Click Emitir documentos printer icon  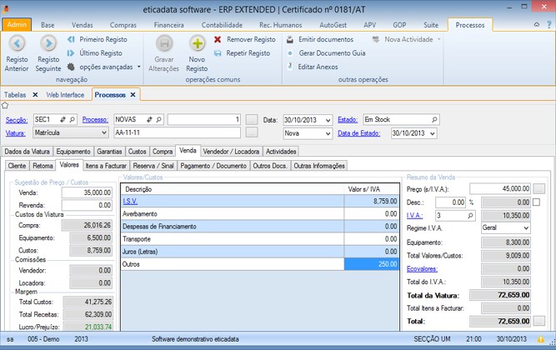click(x=289, y=39)
